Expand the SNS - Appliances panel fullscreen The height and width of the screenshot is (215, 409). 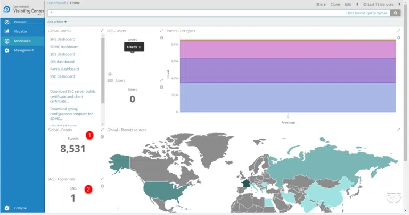(x=102, y=179)
